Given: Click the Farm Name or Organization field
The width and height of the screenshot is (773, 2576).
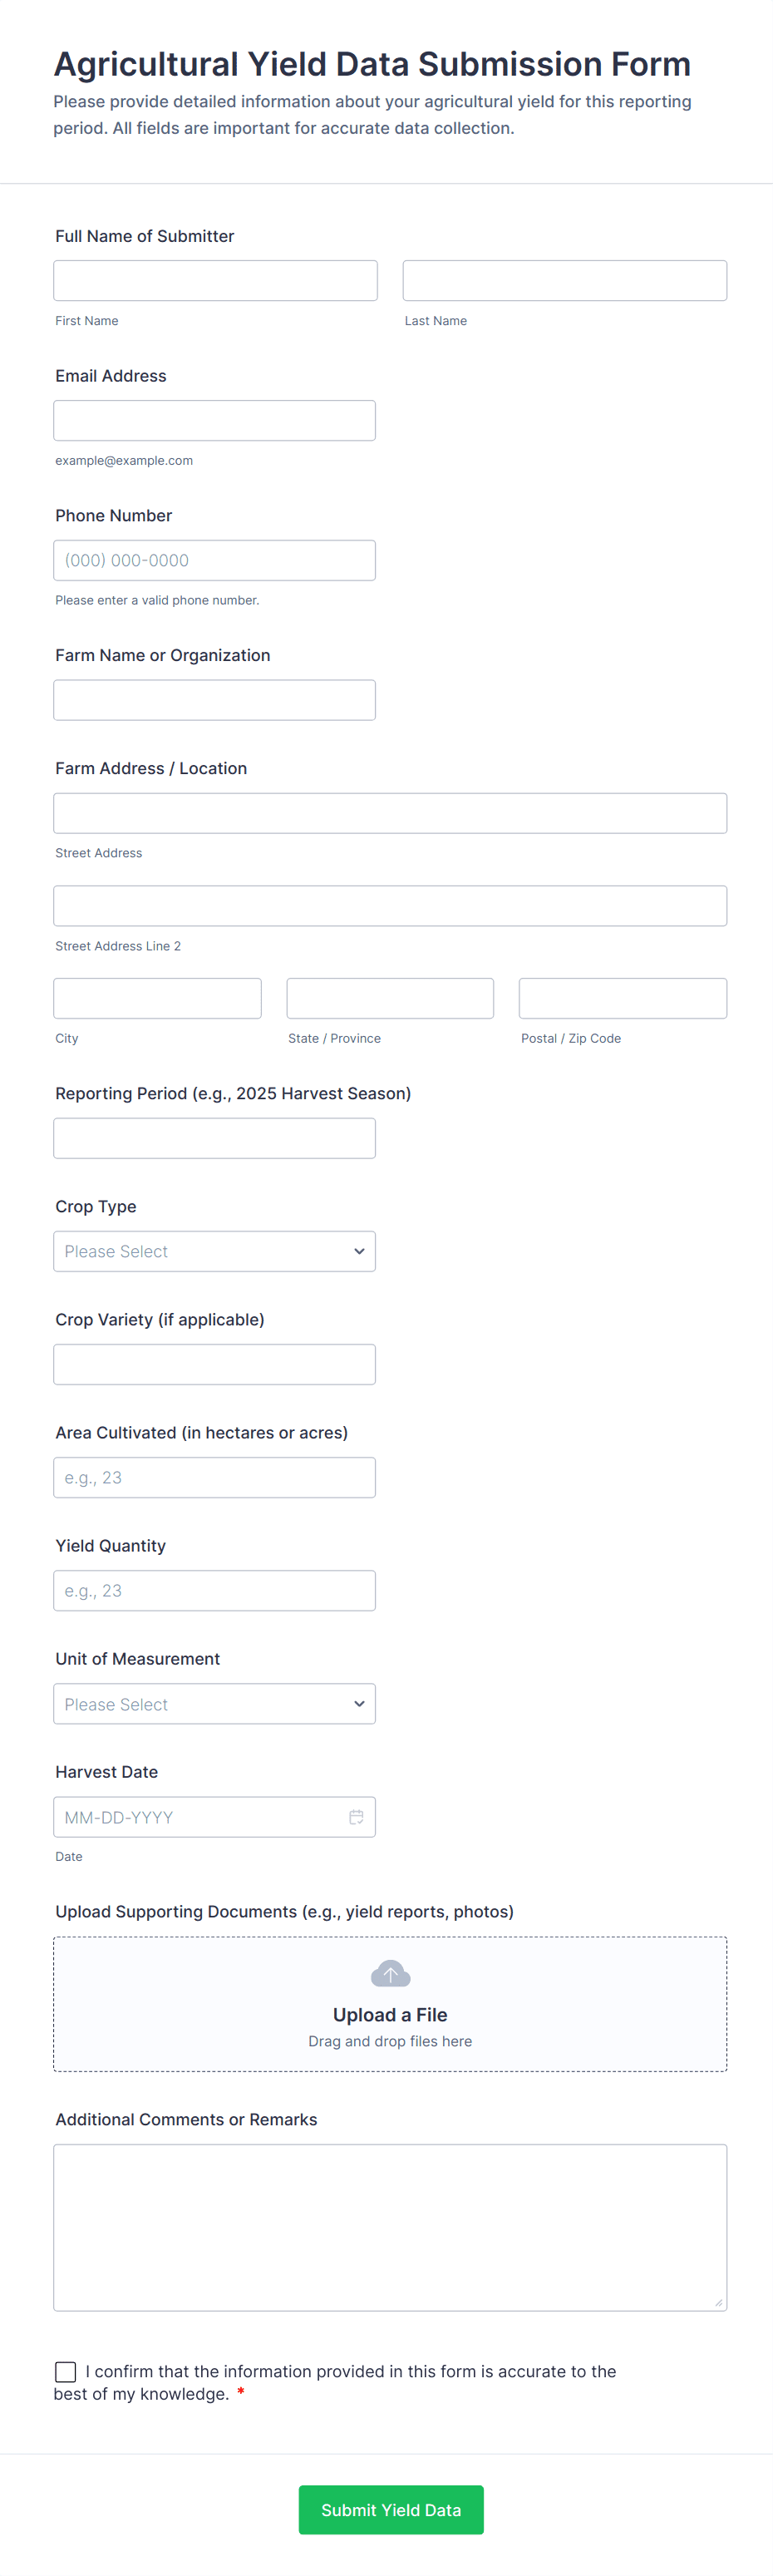Looking at the screenshot, I should [x=214, y=700].
